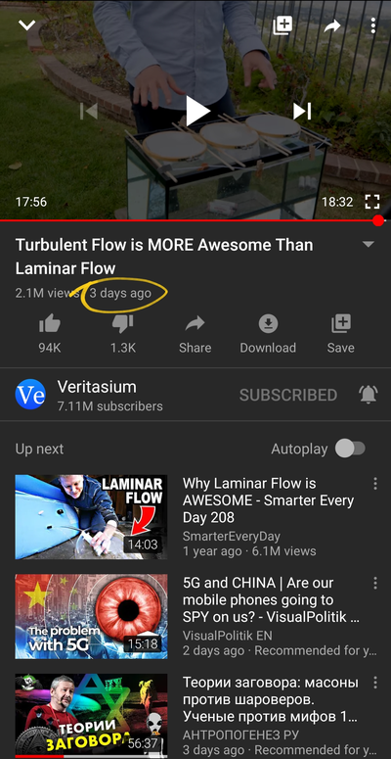Open the Laminar Flow SmarterEveryDay video thumbnail

91,517
